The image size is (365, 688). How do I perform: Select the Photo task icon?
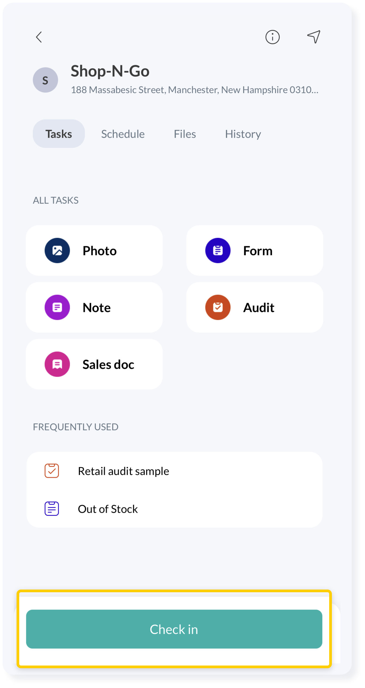[x=57, y=251]
